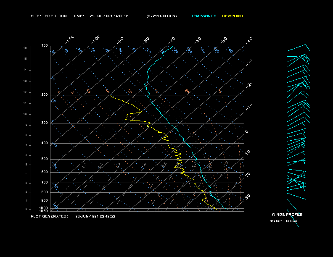Click the -30 isotherm label on right edge
333x257 pixels.
coord(249,63)
